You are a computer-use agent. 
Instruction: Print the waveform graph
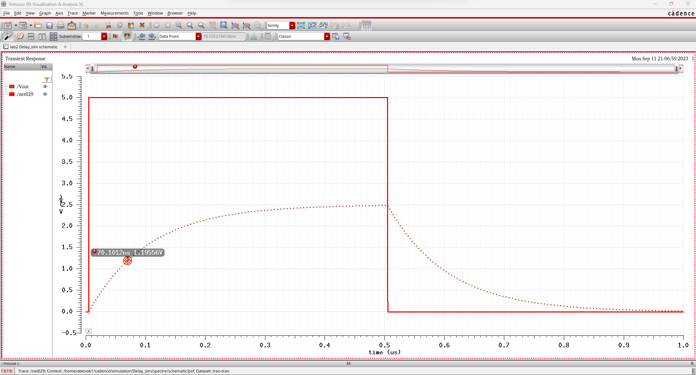pos(61,25)
